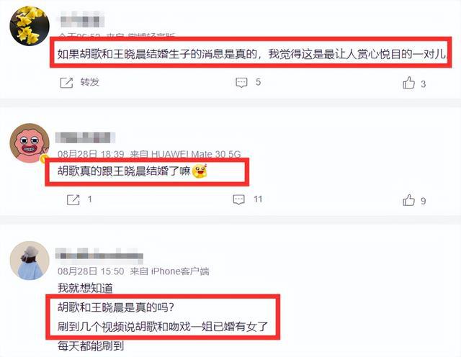
Task: Click timestamp 08月28日 15:50
Action: pos(91,271)
